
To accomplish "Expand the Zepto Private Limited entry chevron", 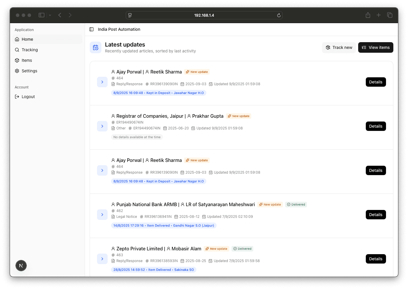I will tap(102, 259).
